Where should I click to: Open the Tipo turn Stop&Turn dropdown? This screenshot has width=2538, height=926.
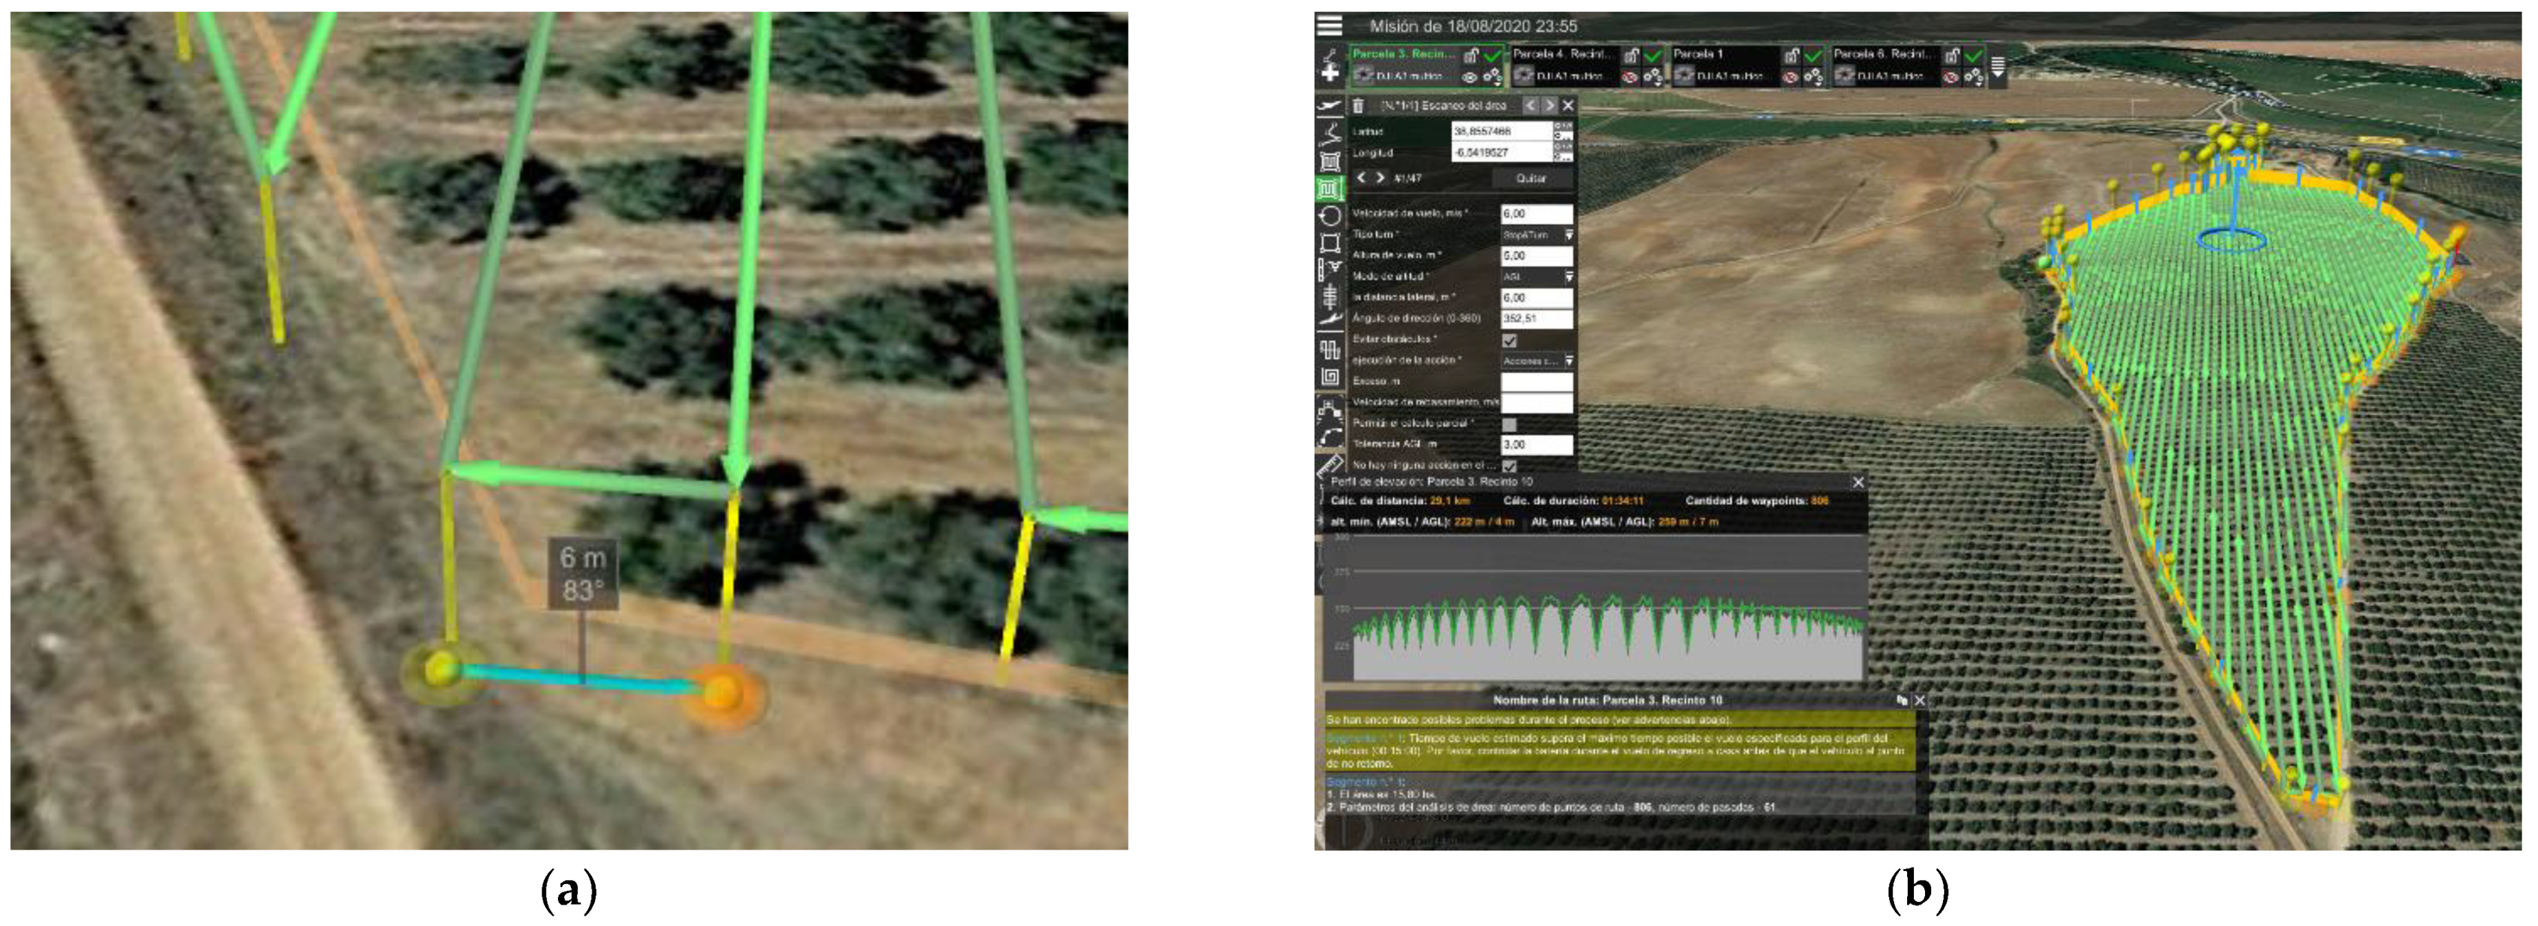click(1538, 234)
